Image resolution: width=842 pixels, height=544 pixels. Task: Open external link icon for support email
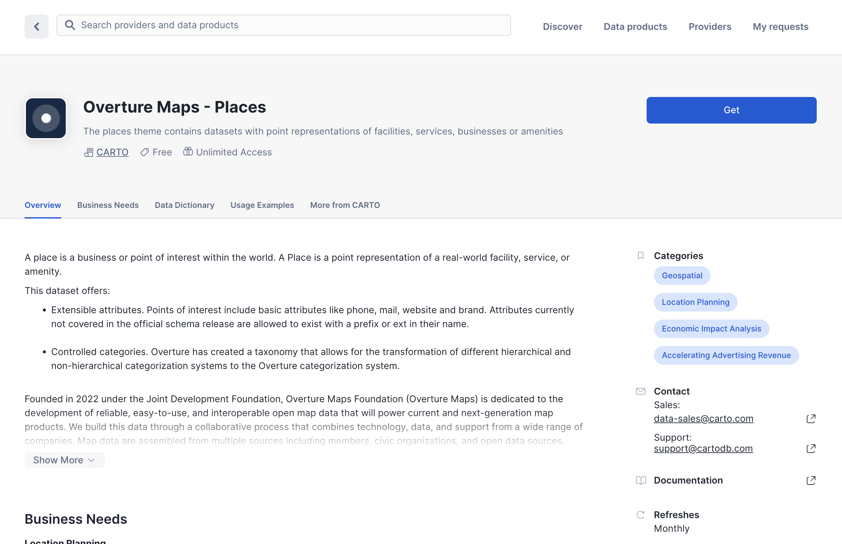click(x=811, y=449)
